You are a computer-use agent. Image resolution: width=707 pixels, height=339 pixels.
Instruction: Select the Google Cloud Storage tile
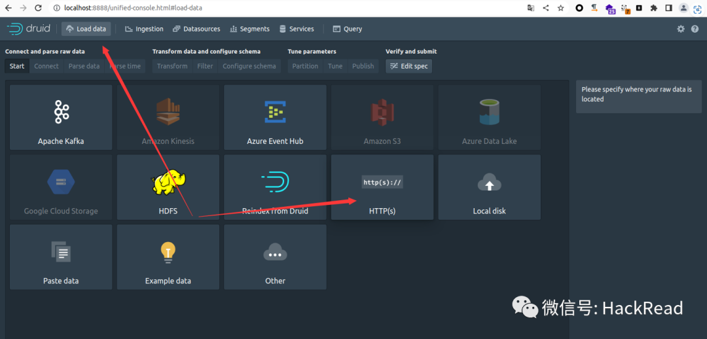click(61, 187)
